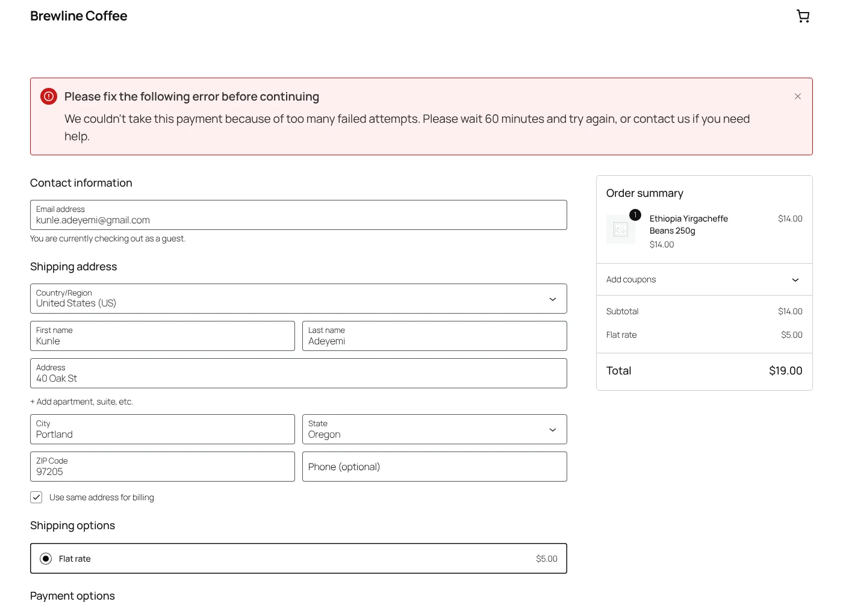Image resolution: width=843 pixels, height=602 pixels.
Task: Click the First name field
Action: (163, 336)
